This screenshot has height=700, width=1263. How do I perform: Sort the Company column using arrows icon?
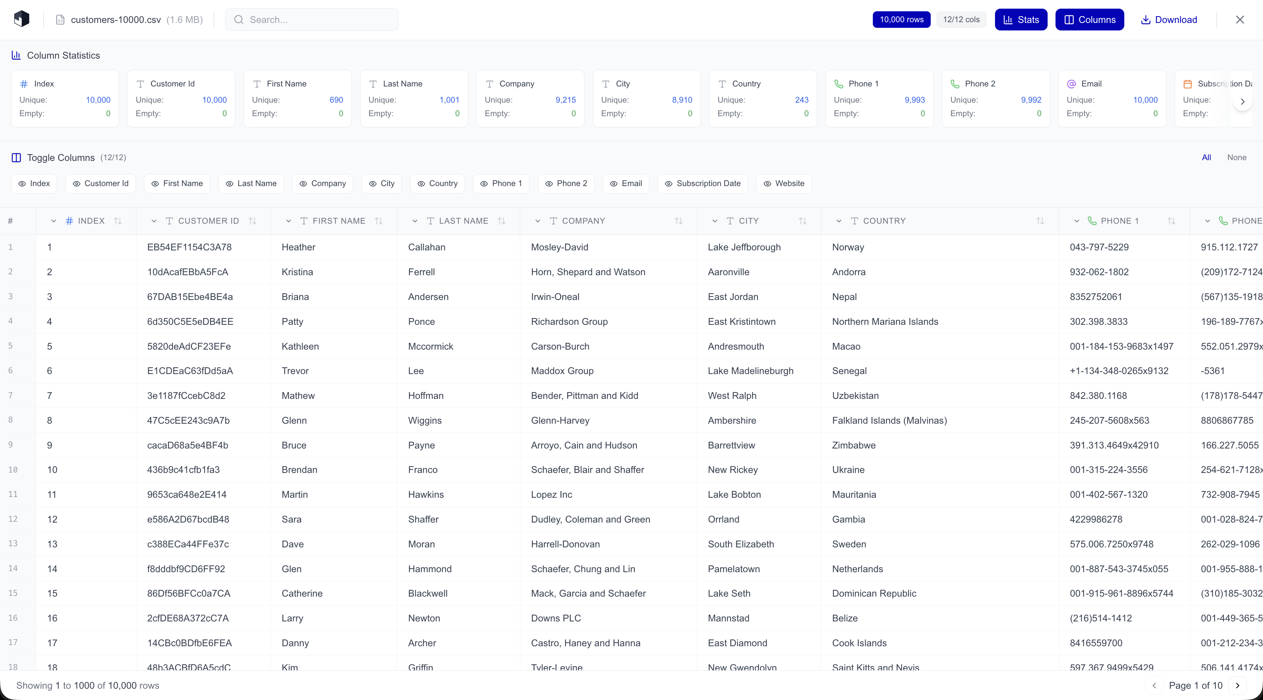[678, 221]
